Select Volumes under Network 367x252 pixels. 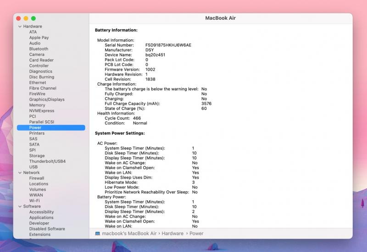[38, 189]
